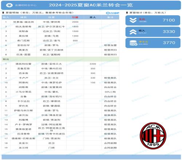Click player name 希门尼斯
182x160 pixels.
tap(23, 41)
